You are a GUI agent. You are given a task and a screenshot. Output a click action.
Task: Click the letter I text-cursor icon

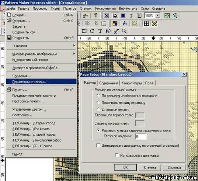131,15
